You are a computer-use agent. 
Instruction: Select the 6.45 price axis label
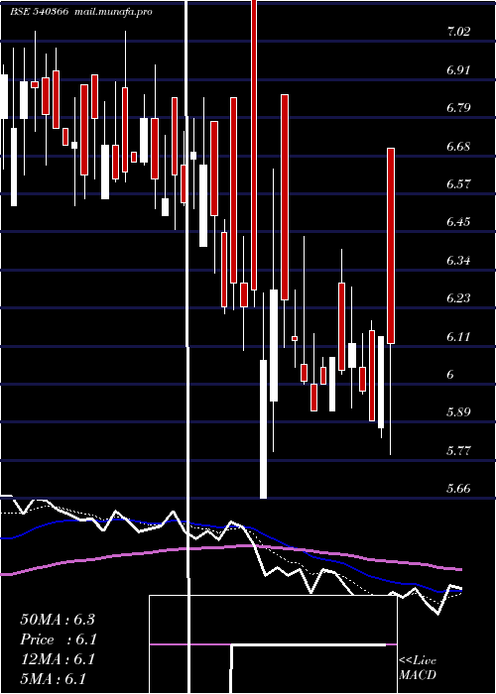coord(458,222)
